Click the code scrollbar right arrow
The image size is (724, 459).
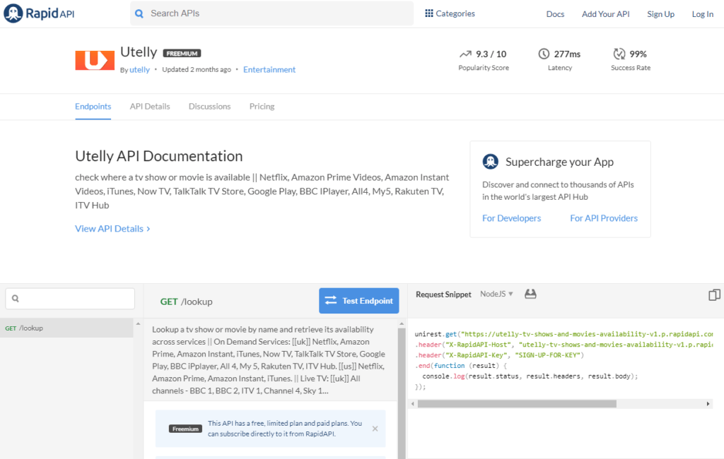coord(708,404)
